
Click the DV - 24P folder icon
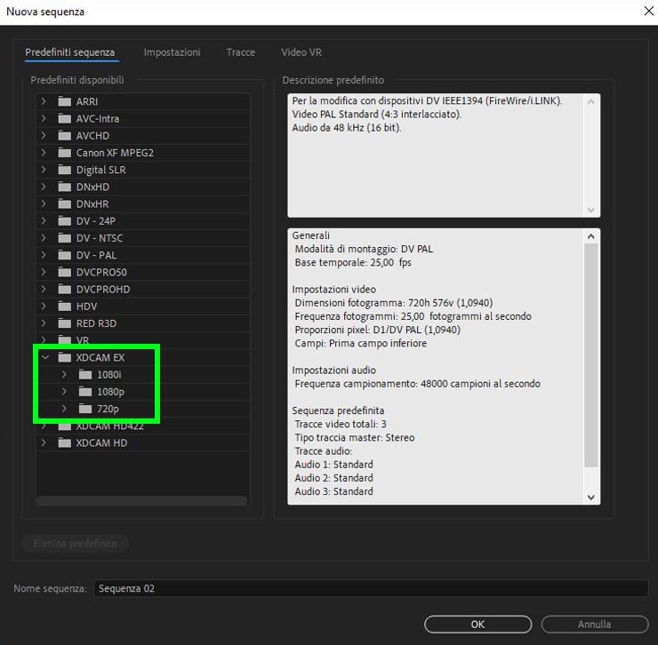pos(64,221)
